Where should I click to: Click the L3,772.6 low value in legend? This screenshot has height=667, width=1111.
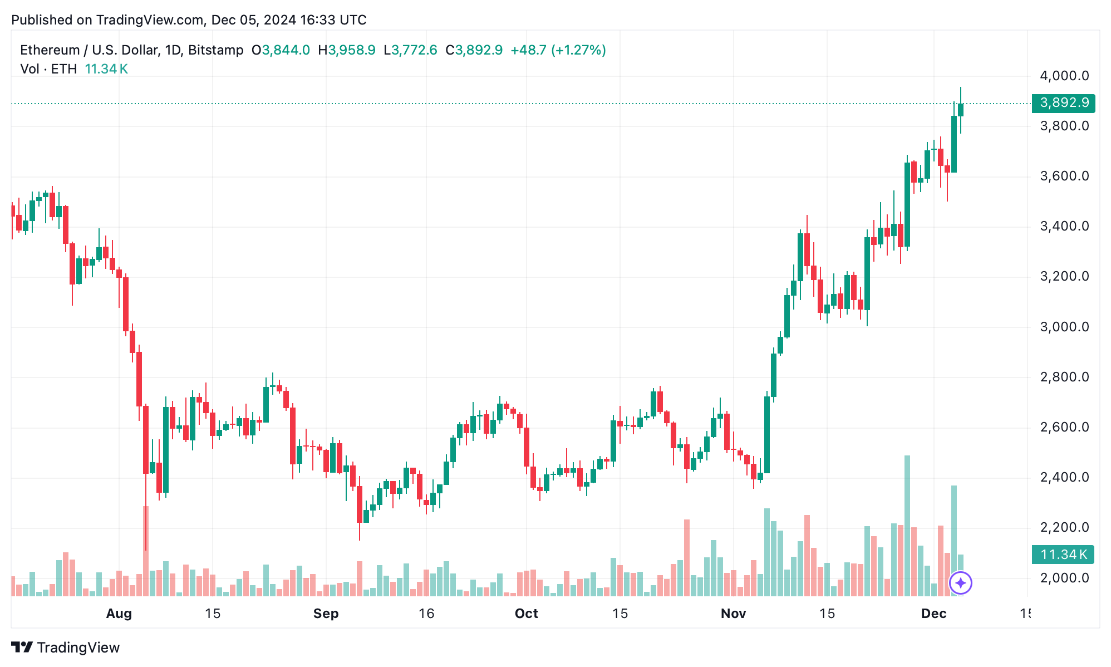410,50
